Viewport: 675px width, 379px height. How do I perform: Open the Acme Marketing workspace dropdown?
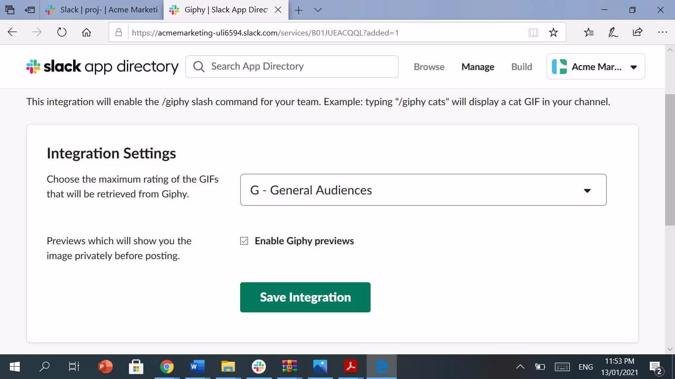pyautogui.click(x=595, y=67)
